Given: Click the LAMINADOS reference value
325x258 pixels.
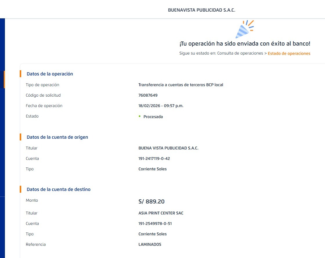Looking at the screenshot, I should click(150, 244).
